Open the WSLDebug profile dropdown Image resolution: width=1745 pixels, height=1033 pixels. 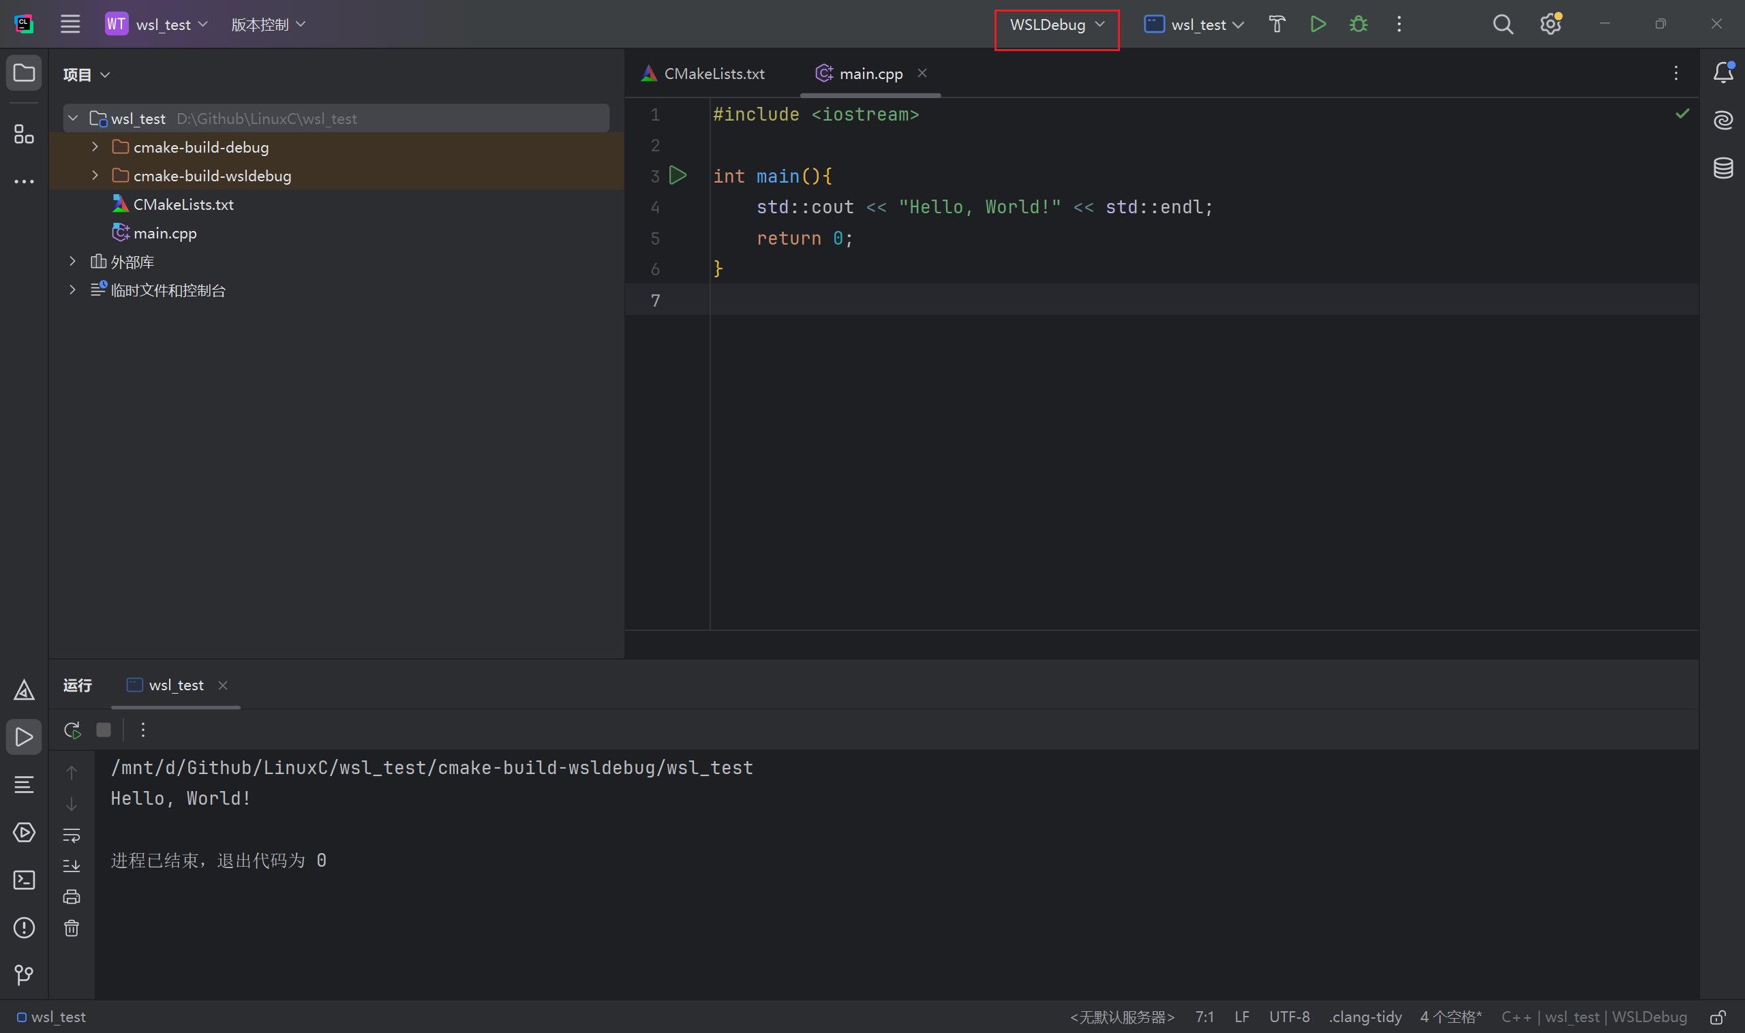1057,25
